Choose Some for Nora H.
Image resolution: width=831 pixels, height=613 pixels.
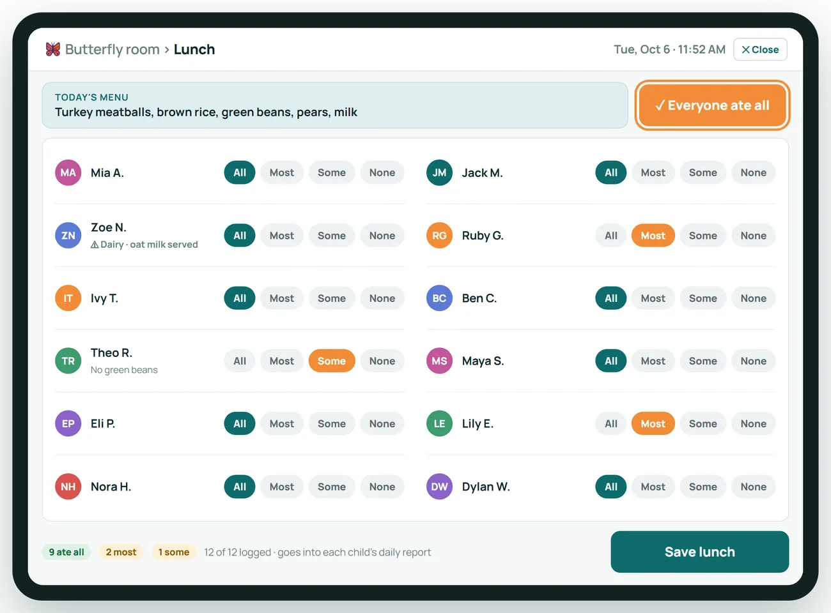(332, 487)
